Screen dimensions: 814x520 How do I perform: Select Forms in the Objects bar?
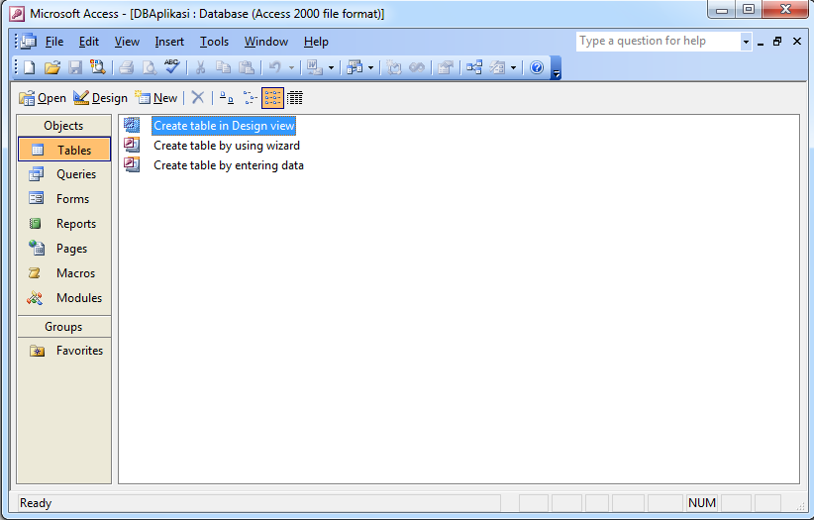pos(64,198)
